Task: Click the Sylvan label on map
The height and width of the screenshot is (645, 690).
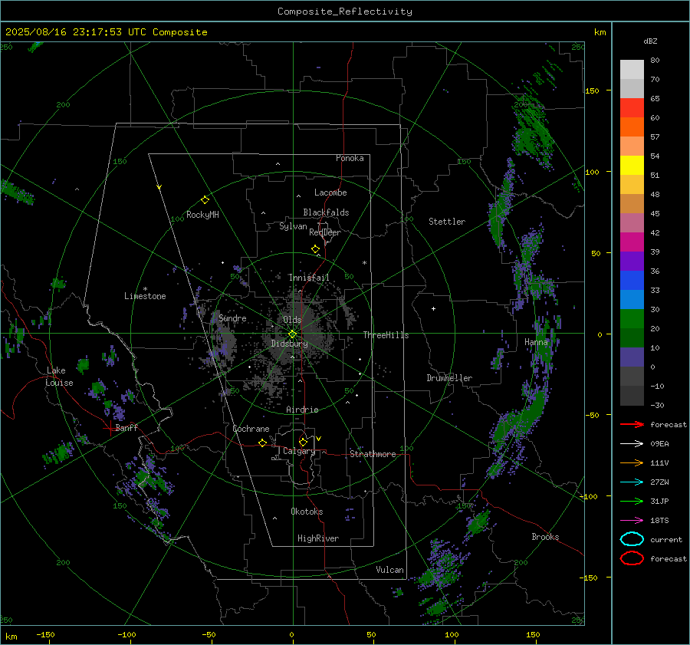Action: click(293, 226)
